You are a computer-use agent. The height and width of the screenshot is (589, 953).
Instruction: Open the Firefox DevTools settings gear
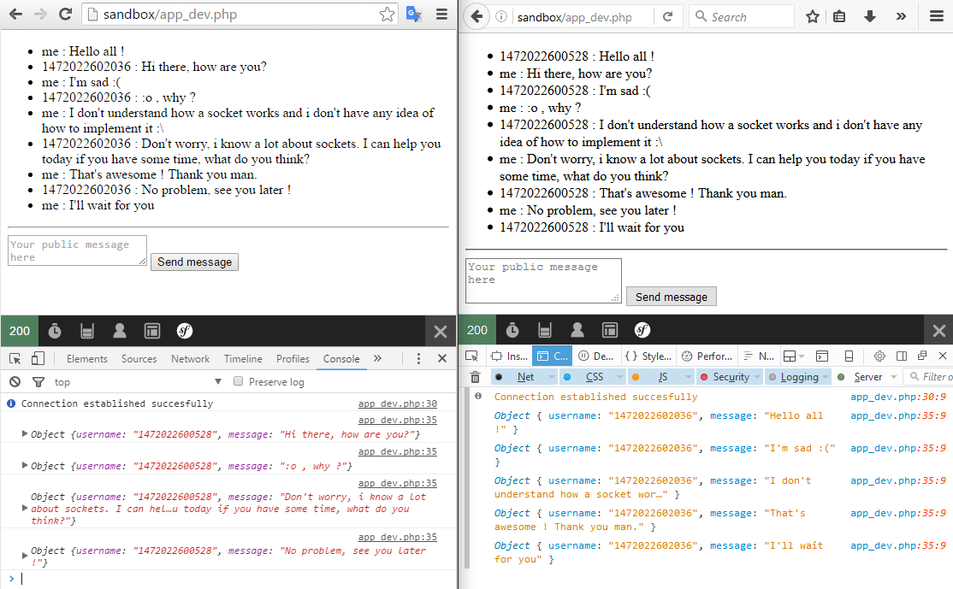pyautogui.click(x=880, y=358)
